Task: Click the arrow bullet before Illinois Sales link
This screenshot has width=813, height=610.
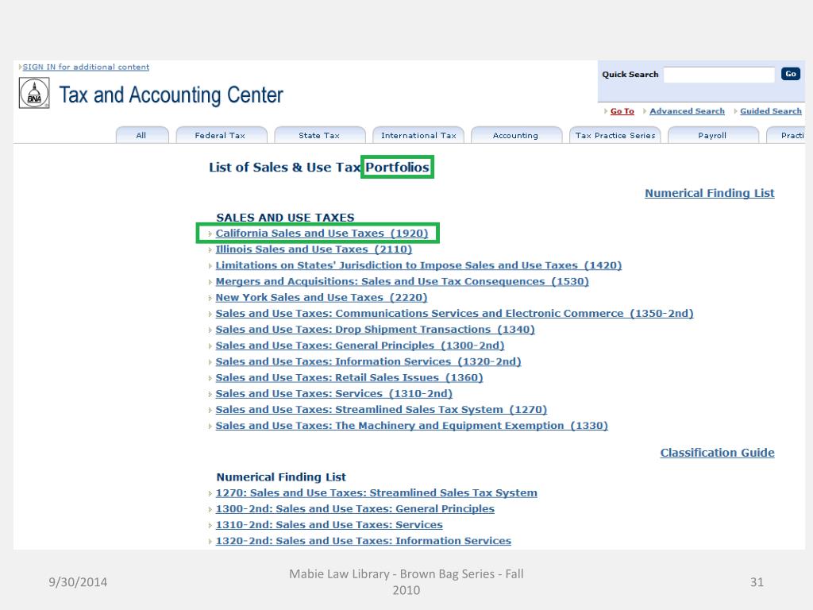Action: pos(210,250)
